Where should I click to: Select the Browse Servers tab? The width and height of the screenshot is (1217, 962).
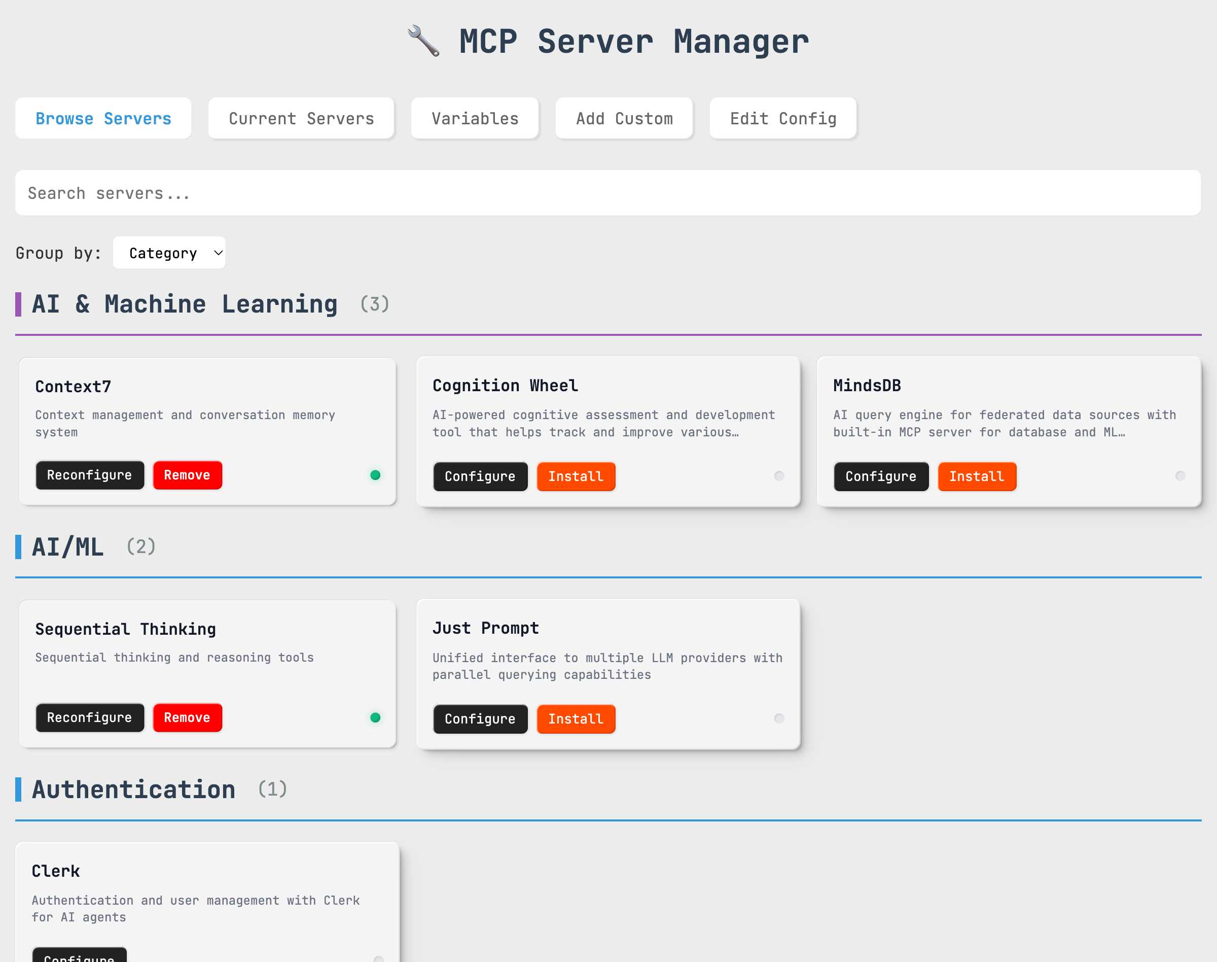point(103,118)
